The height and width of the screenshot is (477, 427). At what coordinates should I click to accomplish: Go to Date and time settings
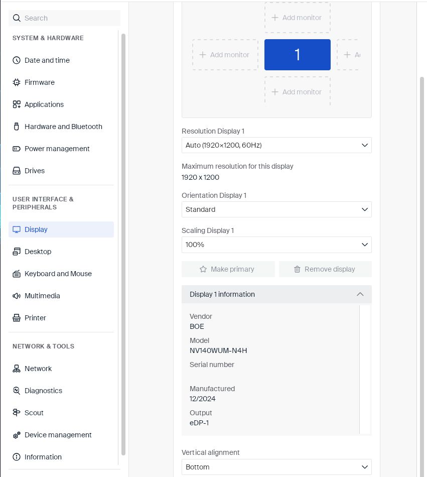[61, 60]
